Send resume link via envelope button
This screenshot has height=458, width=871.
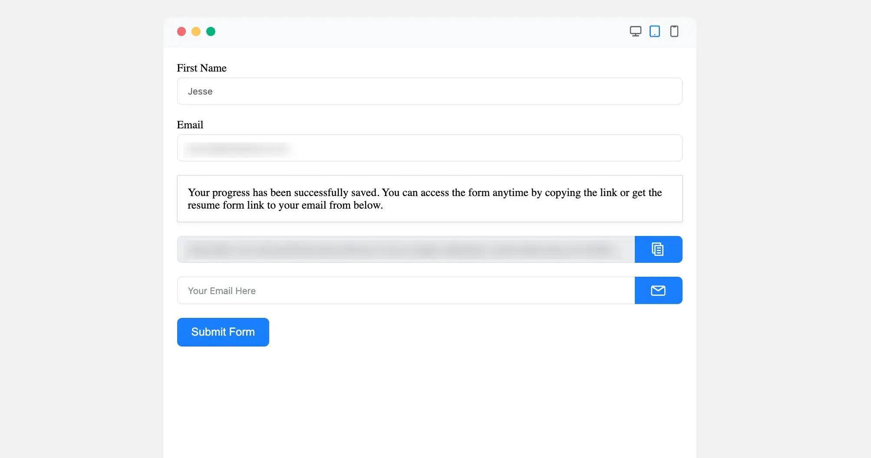(x=658, y=291)
